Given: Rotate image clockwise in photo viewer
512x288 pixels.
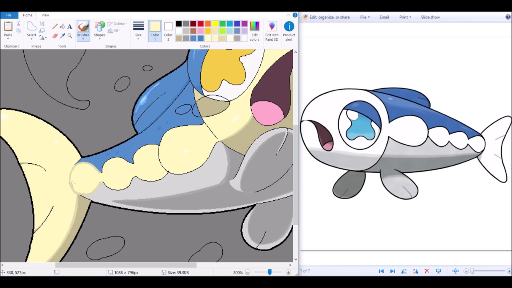Looking at the screenshot, I should point(416,271).
